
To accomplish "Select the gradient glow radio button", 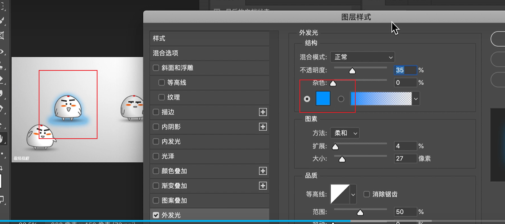I will coord(341,99).
